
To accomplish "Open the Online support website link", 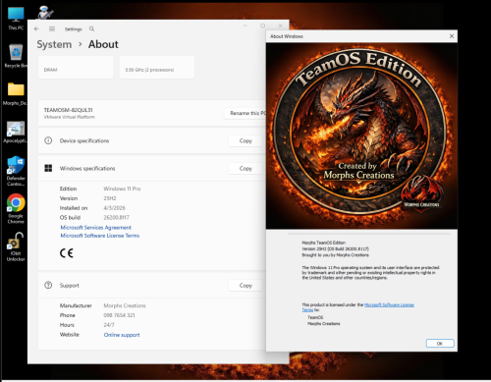I will tap(122, 335).
